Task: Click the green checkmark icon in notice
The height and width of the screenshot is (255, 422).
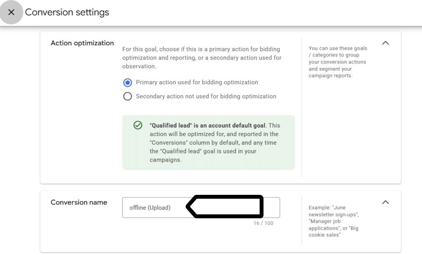Action: pyautogui.click(x=138, y=125)
